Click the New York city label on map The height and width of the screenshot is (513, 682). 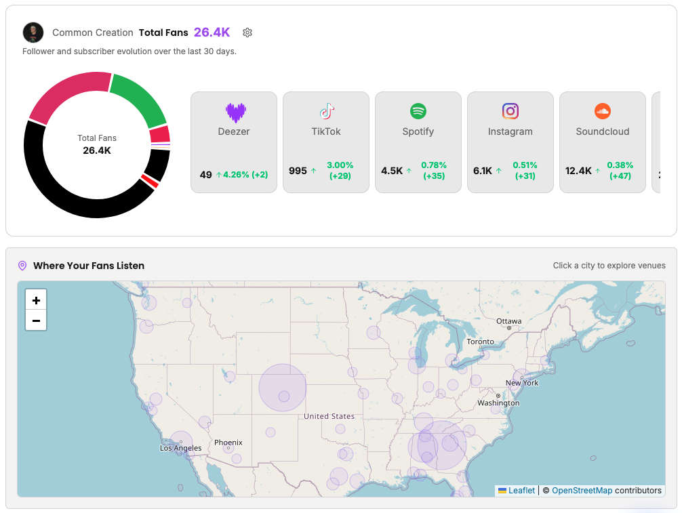click(x=522, y=383)
